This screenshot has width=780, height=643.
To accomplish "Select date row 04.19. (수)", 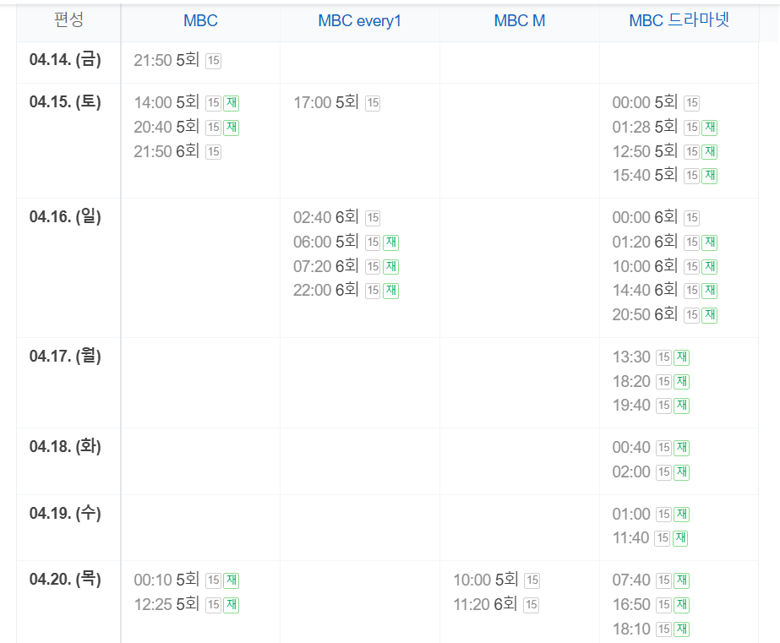I will point(65,513).
